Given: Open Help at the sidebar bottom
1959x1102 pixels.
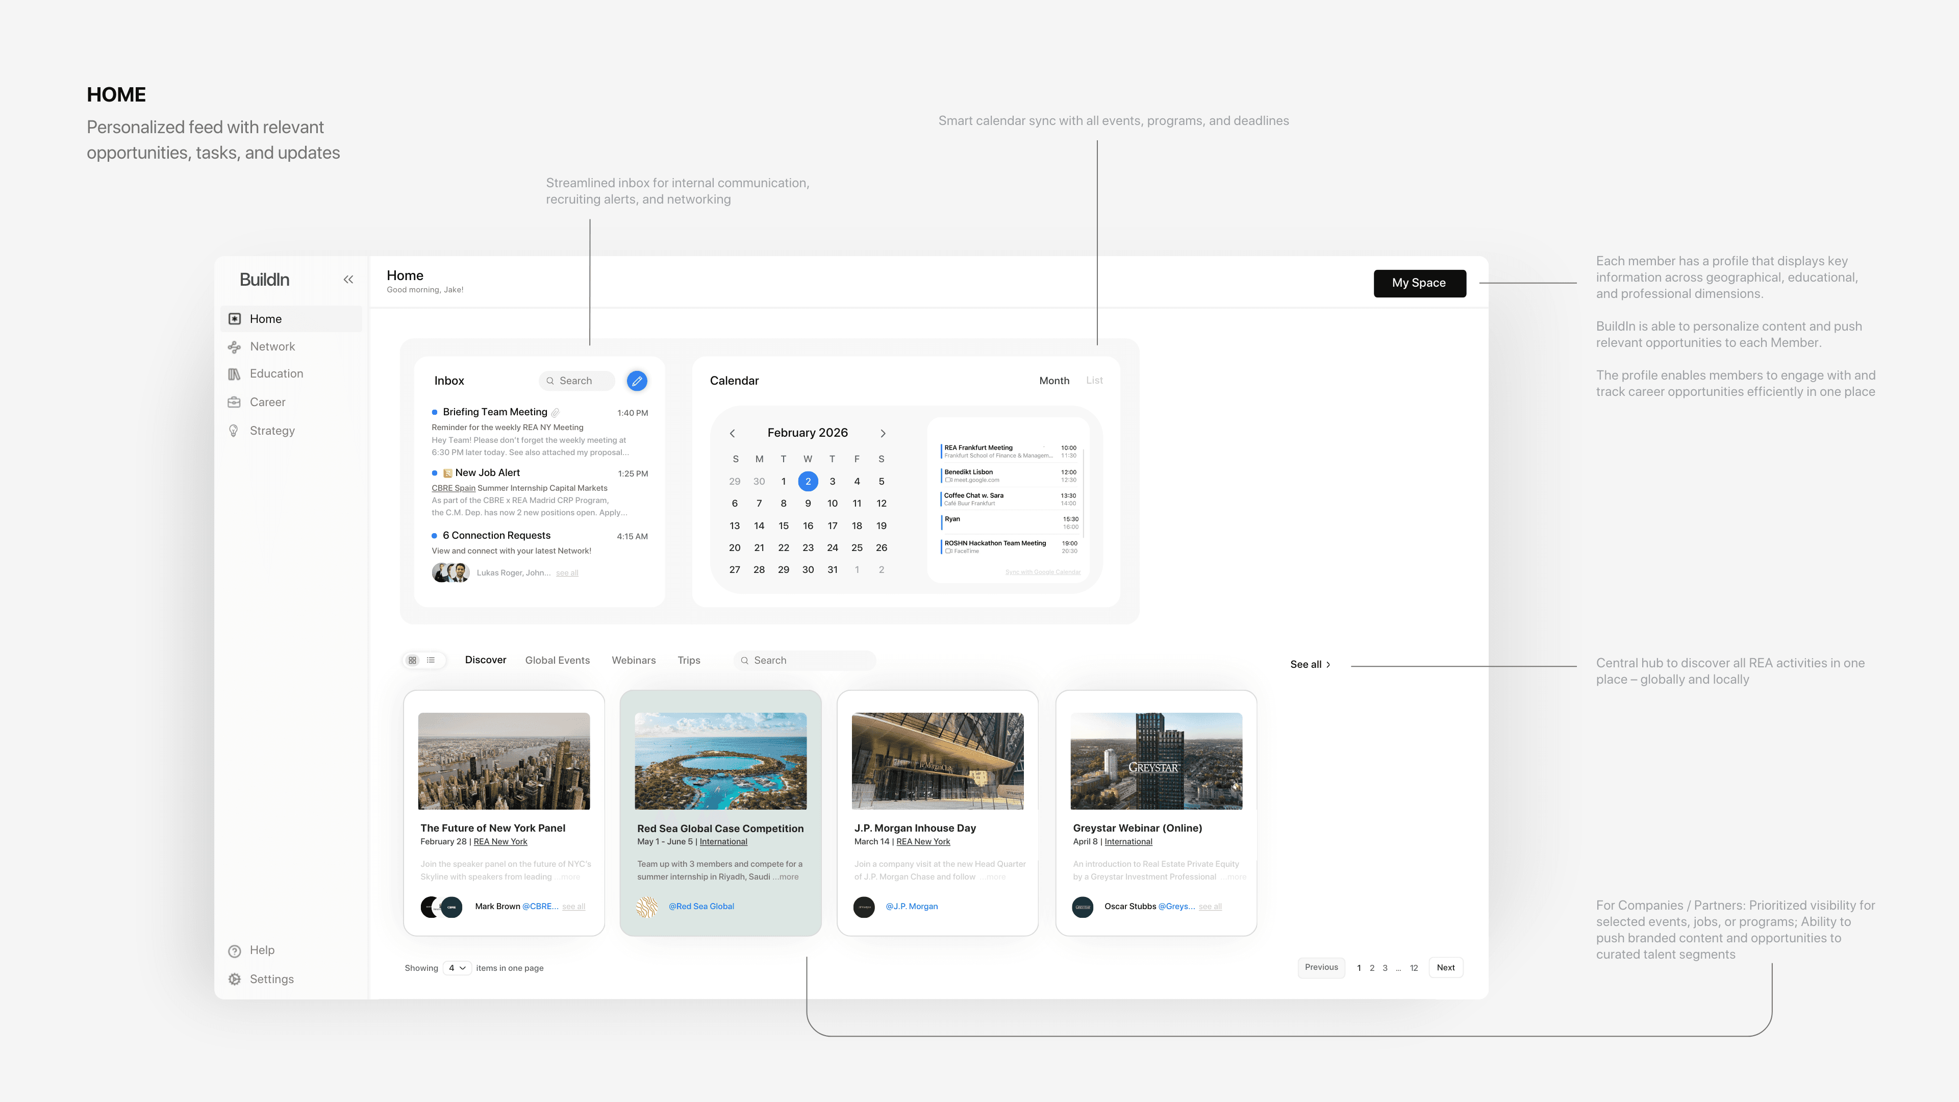Looking at the screenshot, I should tap(261, 950).
